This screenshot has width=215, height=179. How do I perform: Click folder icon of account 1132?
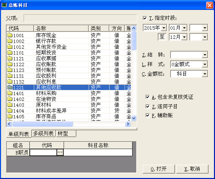(10, 81)
